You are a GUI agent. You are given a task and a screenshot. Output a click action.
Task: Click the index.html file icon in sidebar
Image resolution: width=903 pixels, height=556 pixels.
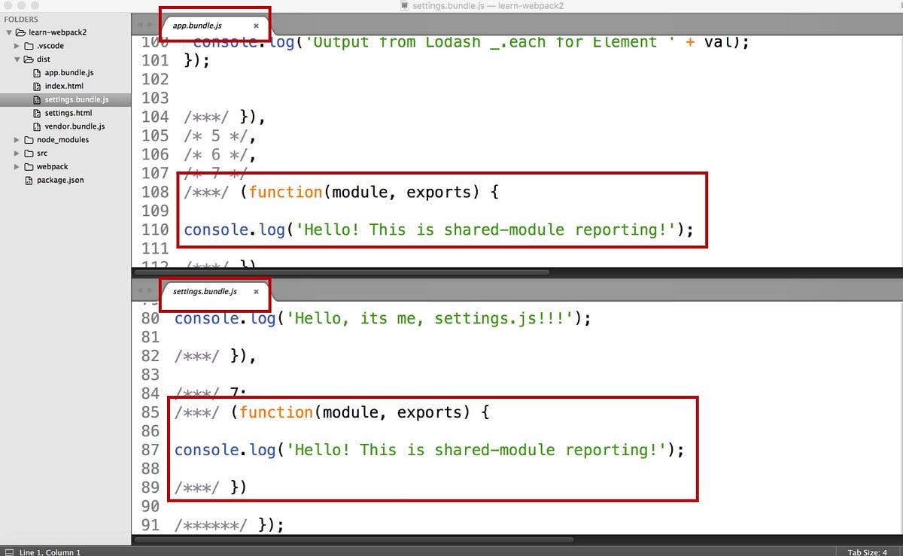[35, 86]
